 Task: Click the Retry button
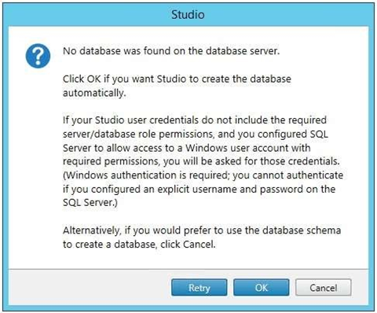199,288
